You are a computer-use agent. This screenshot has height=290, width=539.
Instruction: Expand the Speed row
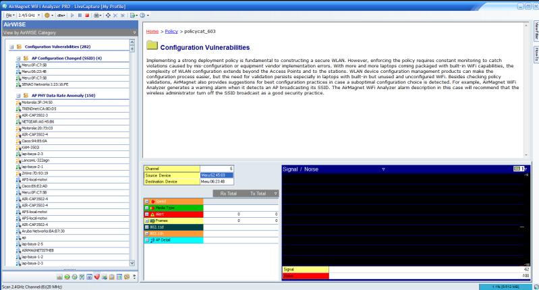(147, 202)
